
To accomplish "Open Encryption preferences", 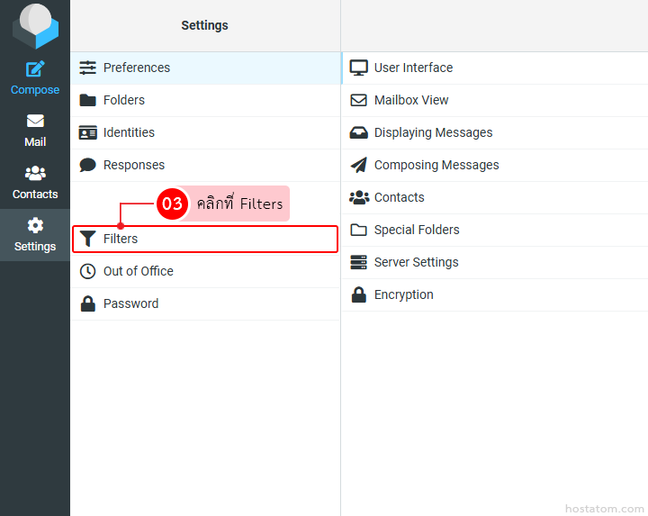I will click(x=403, y=294).
